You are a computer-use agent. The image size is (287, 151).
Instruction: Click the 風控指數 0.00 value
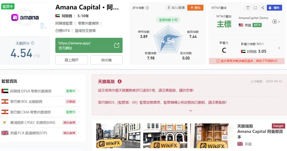(x=186, y=58)
